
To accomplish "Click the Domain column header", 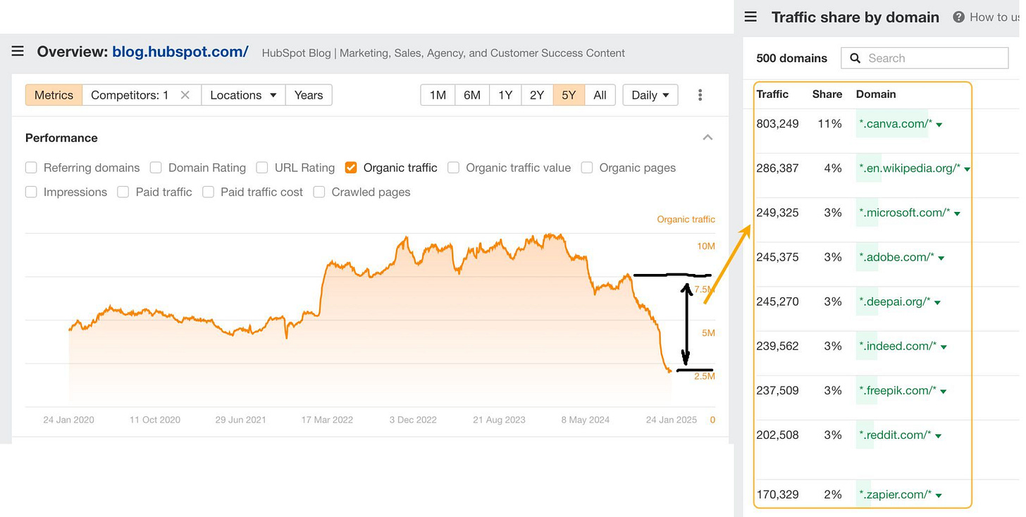I will click(876, 94).
